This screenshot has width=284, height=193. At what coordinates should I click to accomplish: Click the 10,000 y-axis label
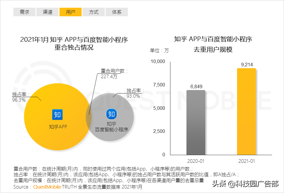(158, 62)
